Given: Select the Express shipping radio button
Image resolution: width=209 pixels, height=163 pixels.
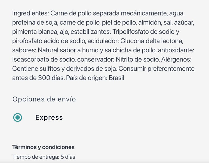Looking at the screenshot, I should [x=18, y=117].
